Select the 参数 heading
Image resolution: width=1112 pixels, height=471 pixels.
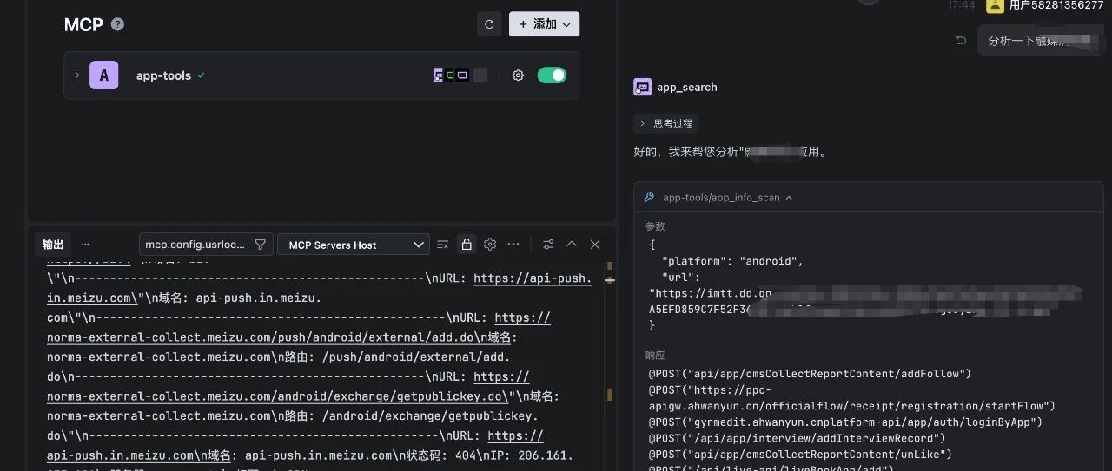[x=655, y=226]
